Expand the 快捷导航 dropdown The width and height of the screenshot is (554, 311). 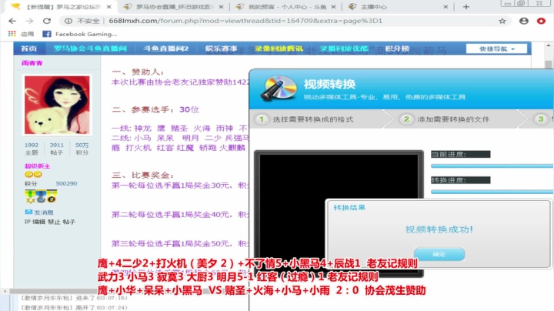pos(496,48)
